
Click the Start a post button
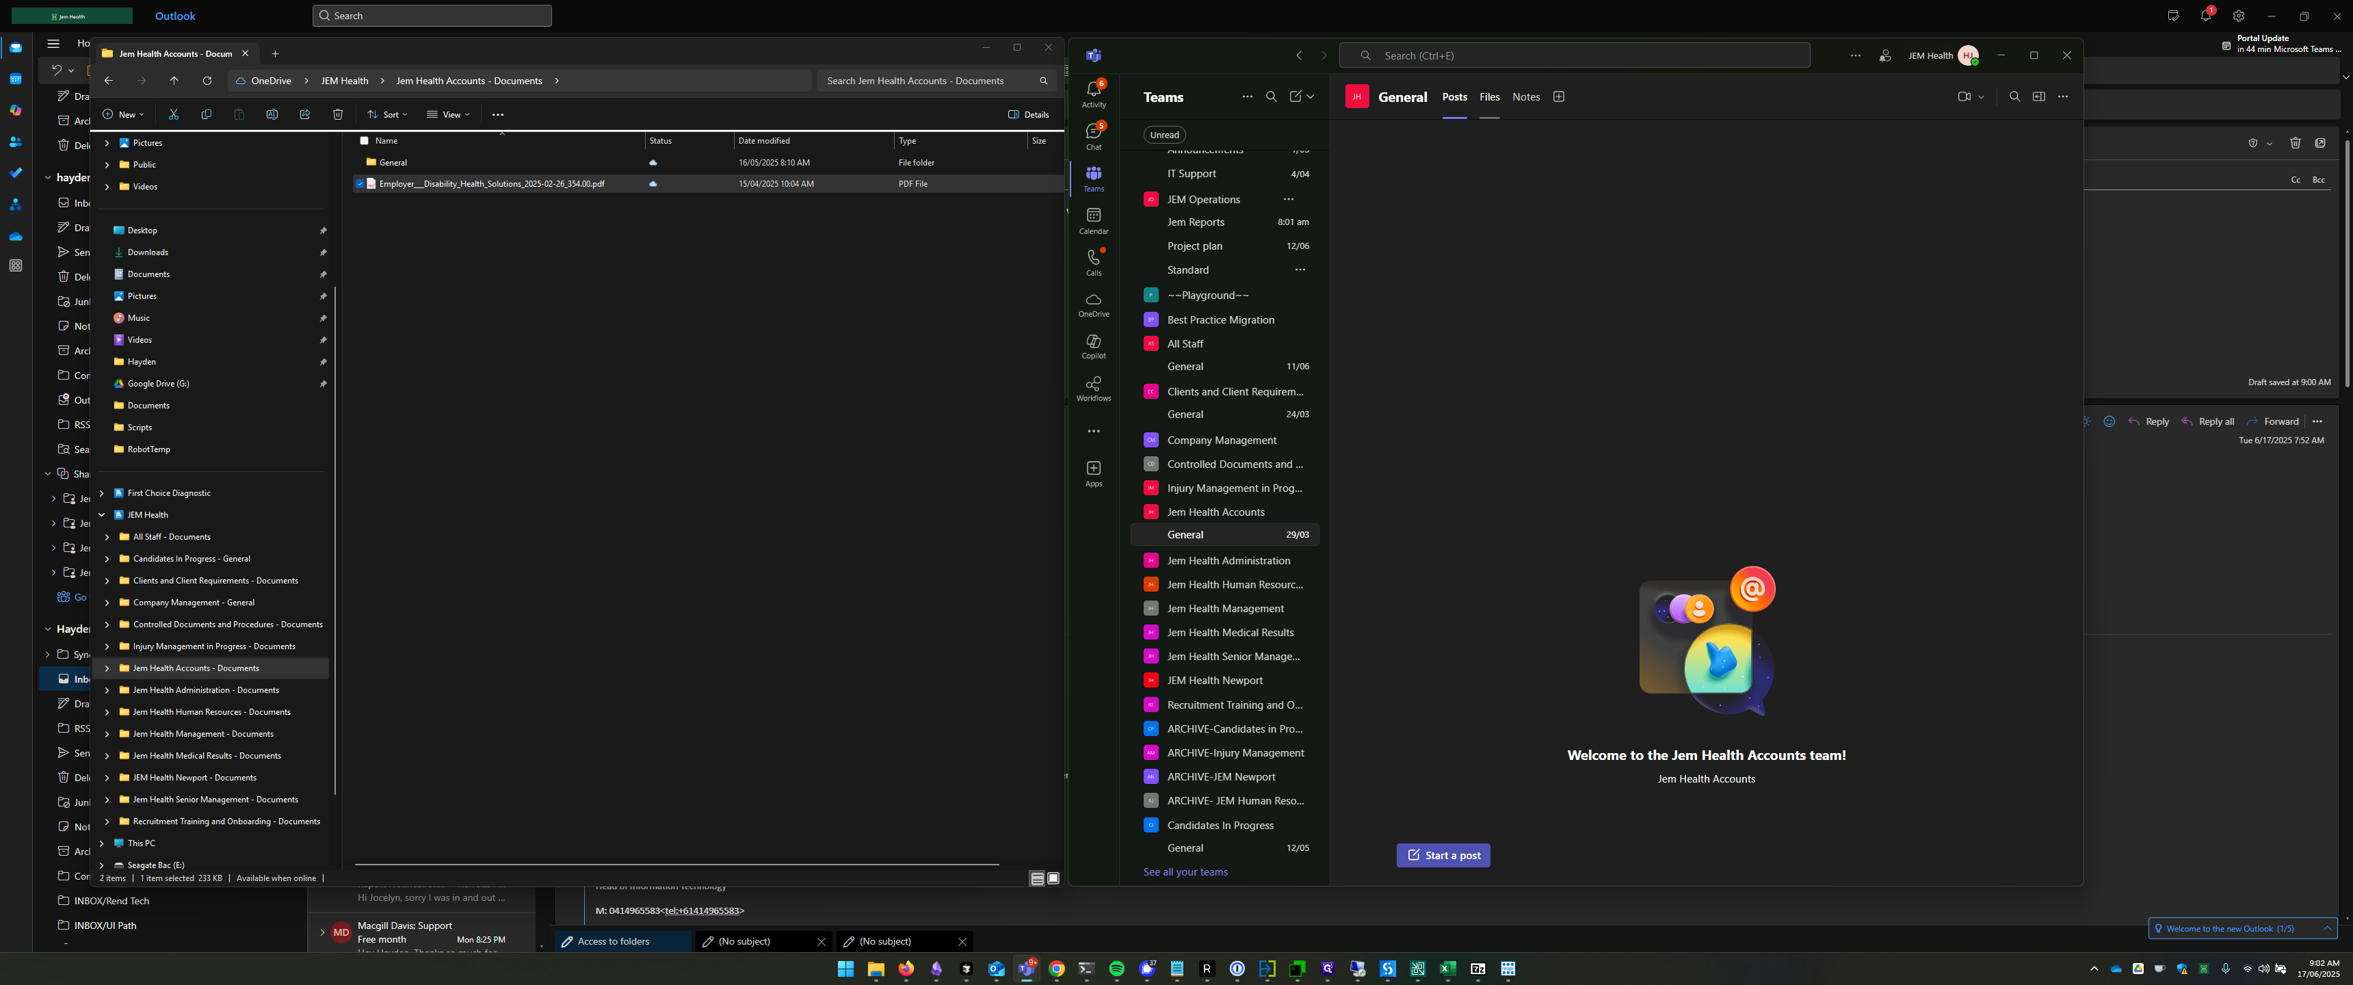(x=1443, y=855)
